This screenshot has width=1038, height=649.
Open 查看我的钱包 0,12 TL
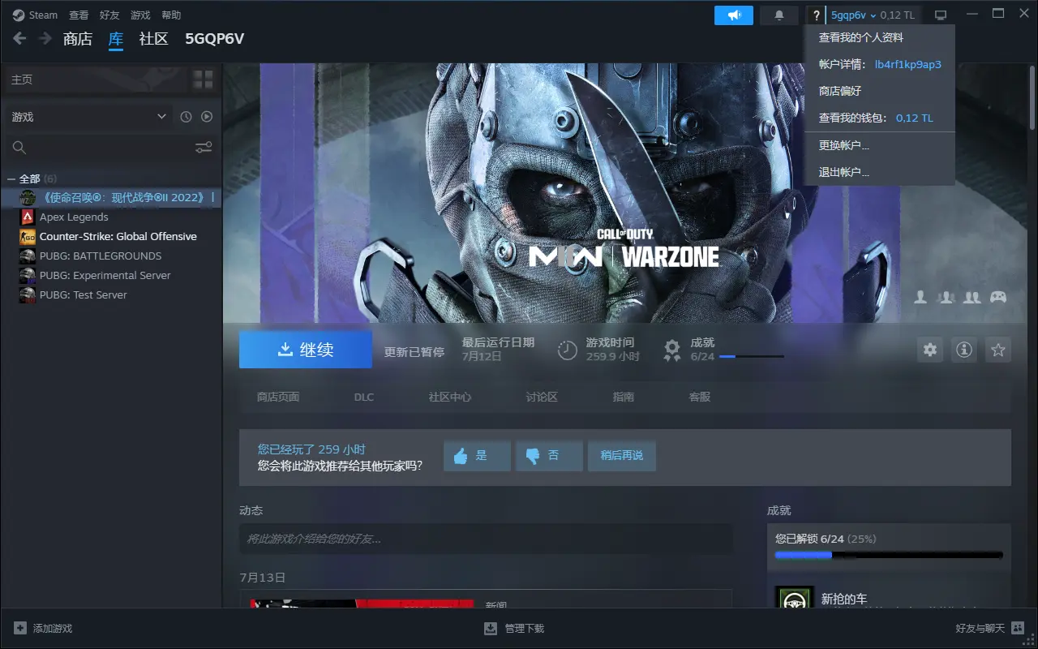coord(879,118)
